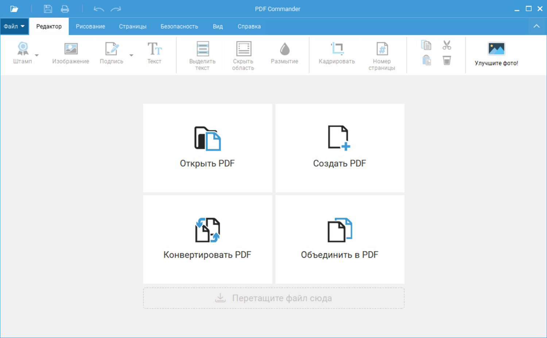Expand the Штамп dropdown arrow

[x=37, y=55]
